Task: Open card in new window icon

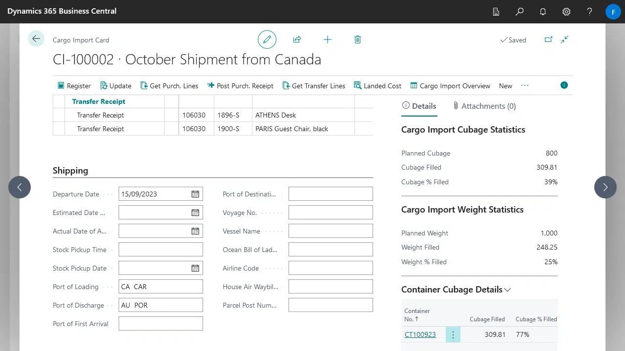Action: click(x=548, y=40)
